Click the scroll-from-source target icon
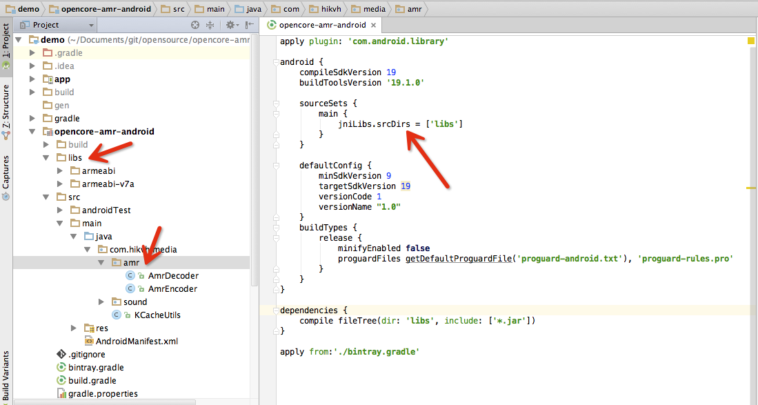Image resolution: width=758 pixels, height=405 pixels. point(195,25)
